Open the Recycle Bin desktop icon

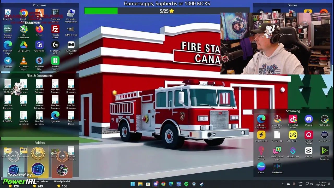coord(8,15)
